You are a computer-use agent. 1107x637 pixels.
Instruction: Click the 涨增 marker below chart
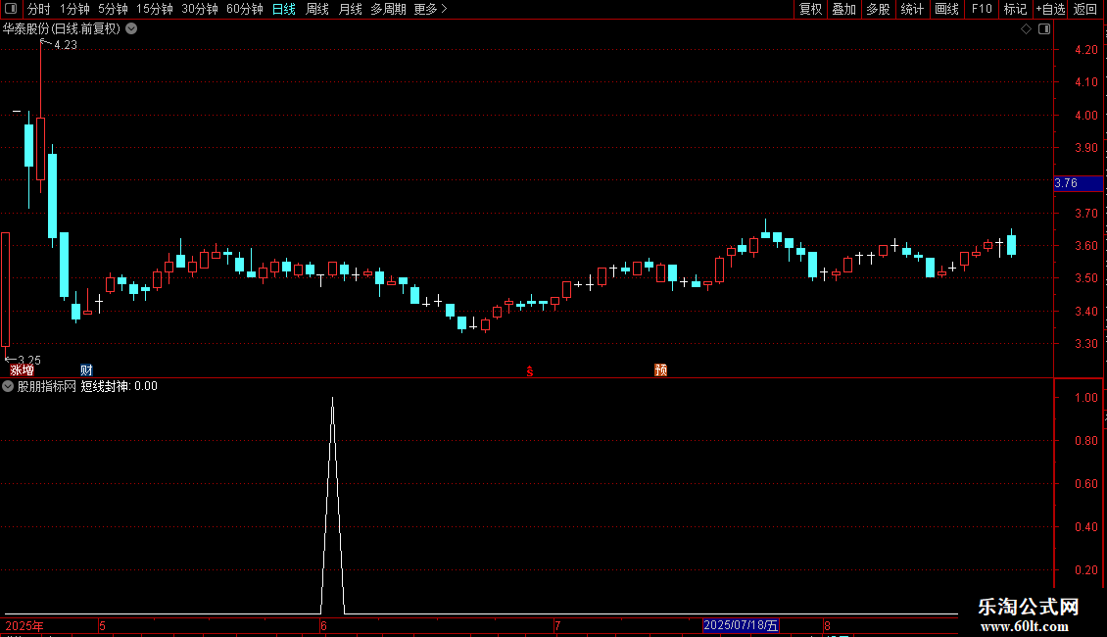[x=22, y=370]
